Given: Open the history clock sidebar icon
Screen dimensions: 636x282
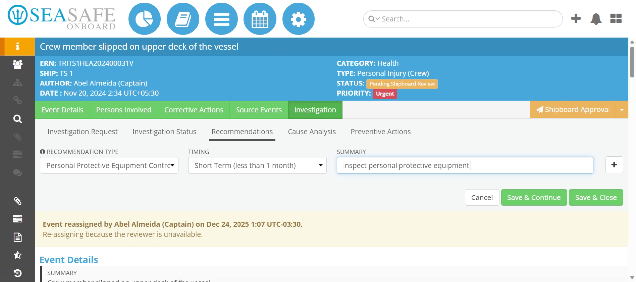Looking at the screenshot, I should pyautogui.click(x=17, y=273).
